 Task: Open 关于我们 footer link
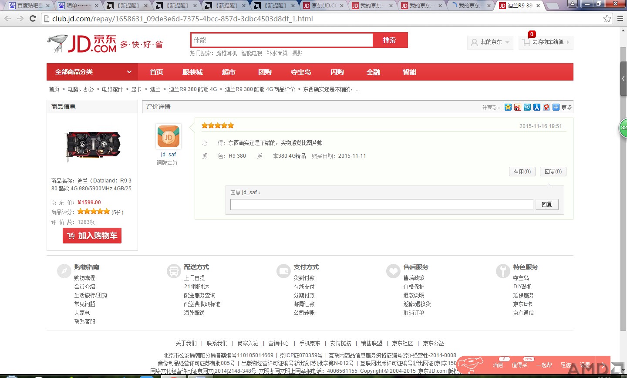(x=186, y=343)
